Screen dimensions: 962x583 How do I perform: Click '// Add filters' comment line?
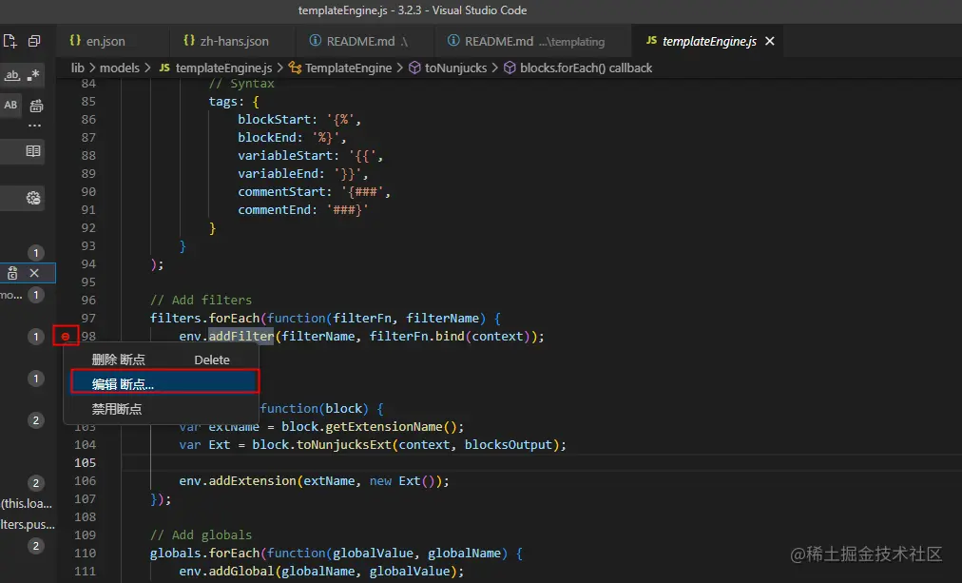[201, 301]
